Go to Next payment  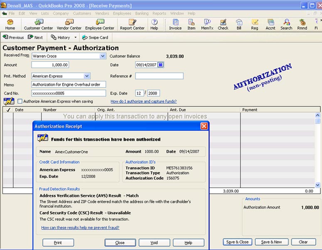pyautogui.click(x=35, y=37)
